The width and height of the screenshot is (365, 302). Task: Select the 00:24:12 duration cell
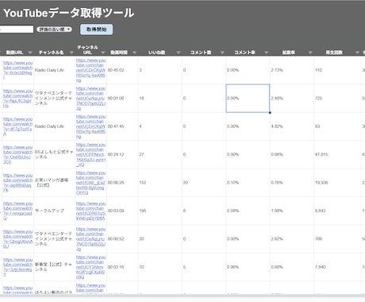[122, 154]
